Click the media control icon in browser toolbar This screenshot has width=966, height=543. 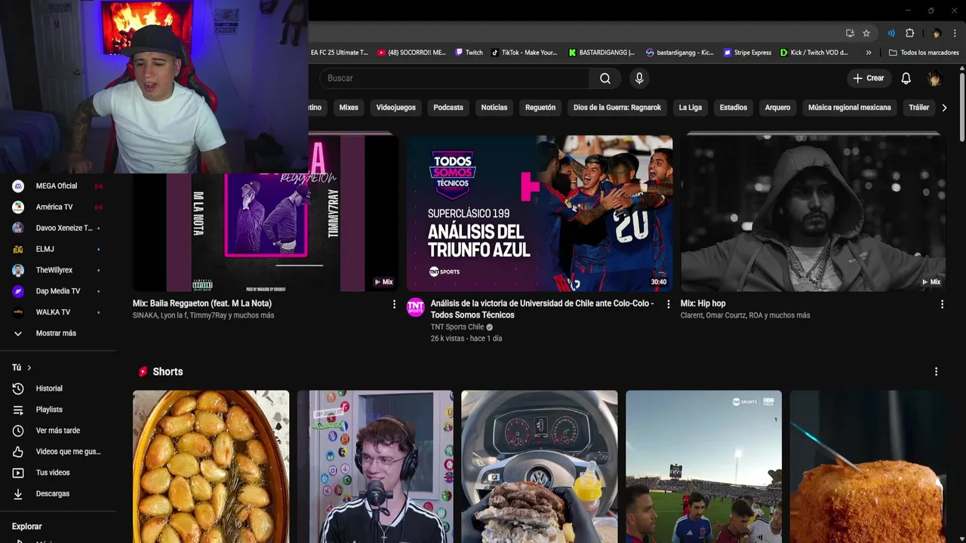click(891, 33)
